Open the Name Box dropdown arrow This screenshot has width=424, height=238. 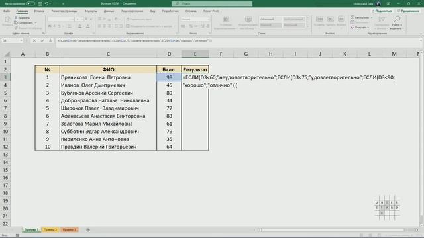coord(21,40)
